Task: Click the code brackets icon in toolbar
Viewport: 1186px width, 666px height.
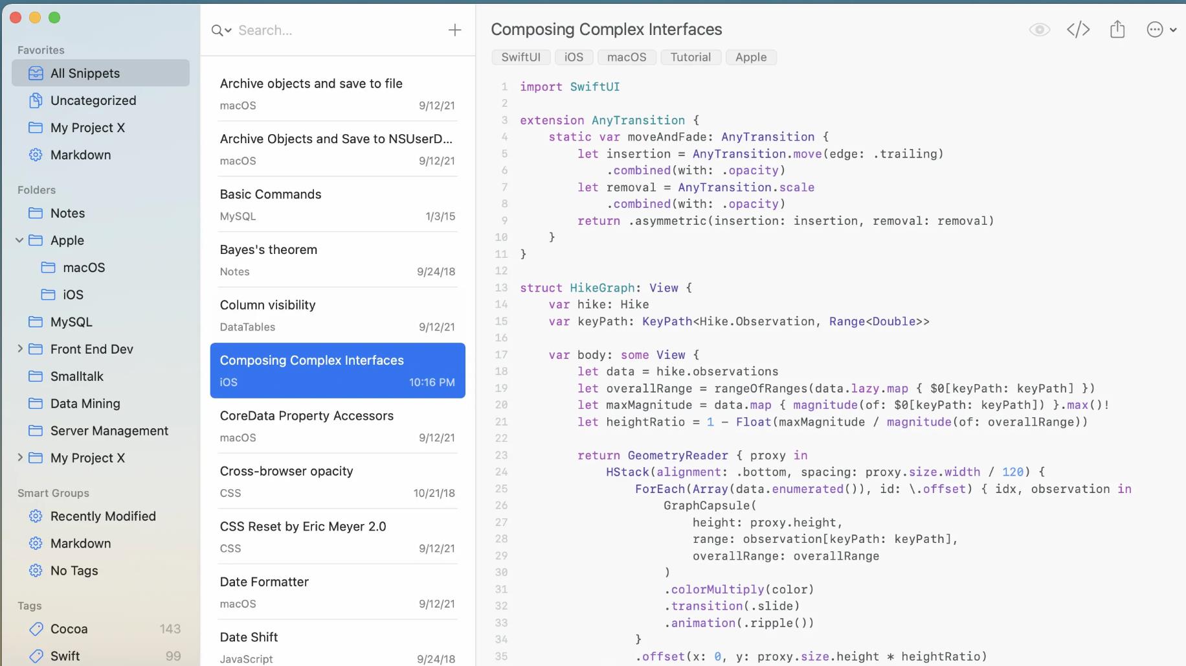Action: click(1078, 30)
